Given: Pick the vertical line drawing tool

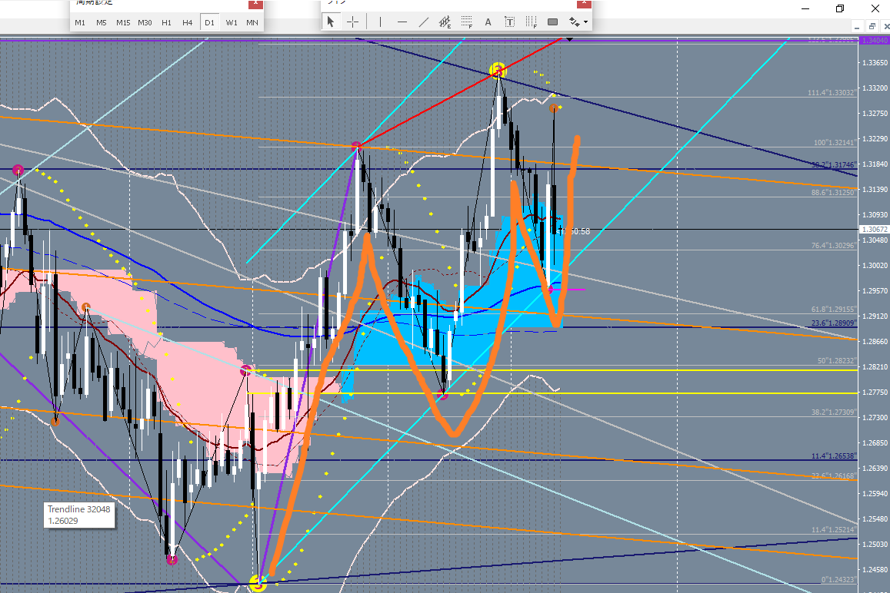Looking at the screenshot, I should (x=380, y=22).
